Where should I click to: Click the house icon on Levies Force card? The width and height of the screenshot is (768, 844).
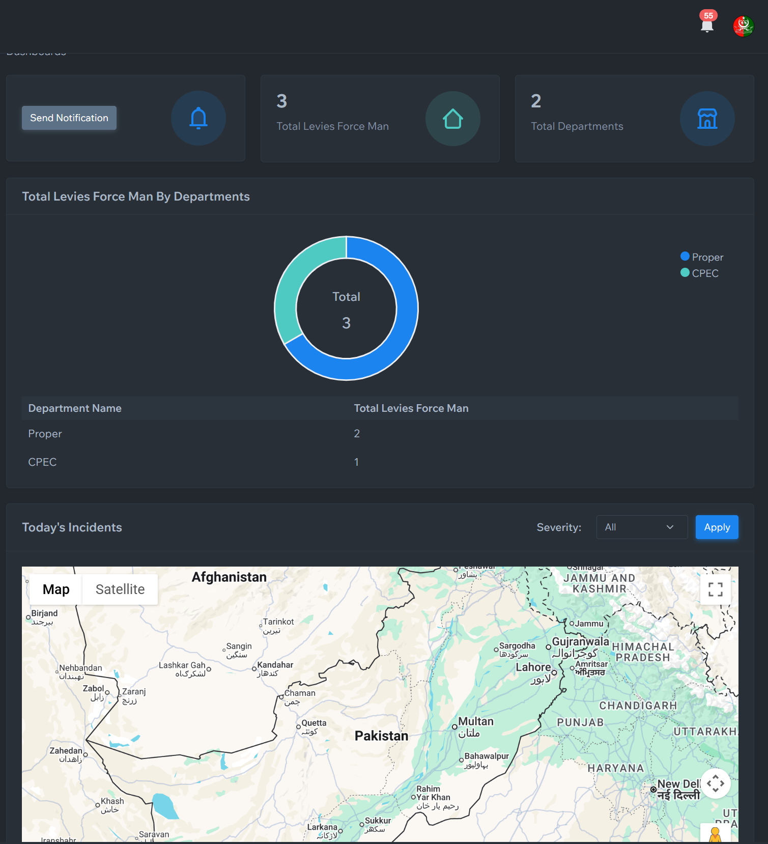pos(452,119)
